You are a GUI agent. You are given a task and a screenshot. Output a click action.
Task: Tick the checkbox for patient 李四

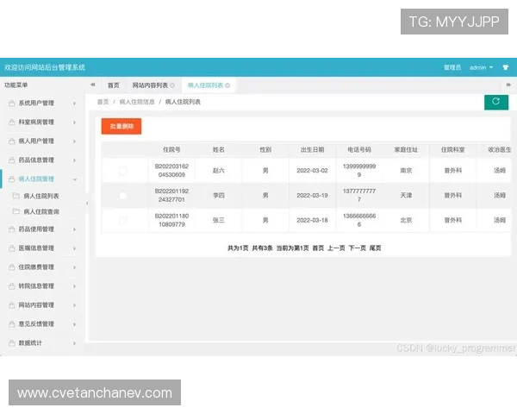coord(122,196)
